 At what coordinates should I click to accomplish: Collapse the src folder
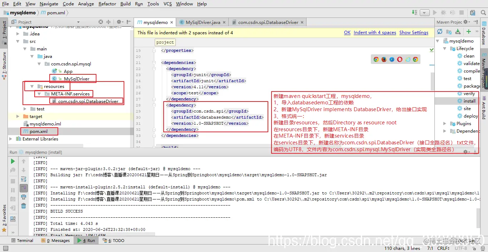[18, 41]
